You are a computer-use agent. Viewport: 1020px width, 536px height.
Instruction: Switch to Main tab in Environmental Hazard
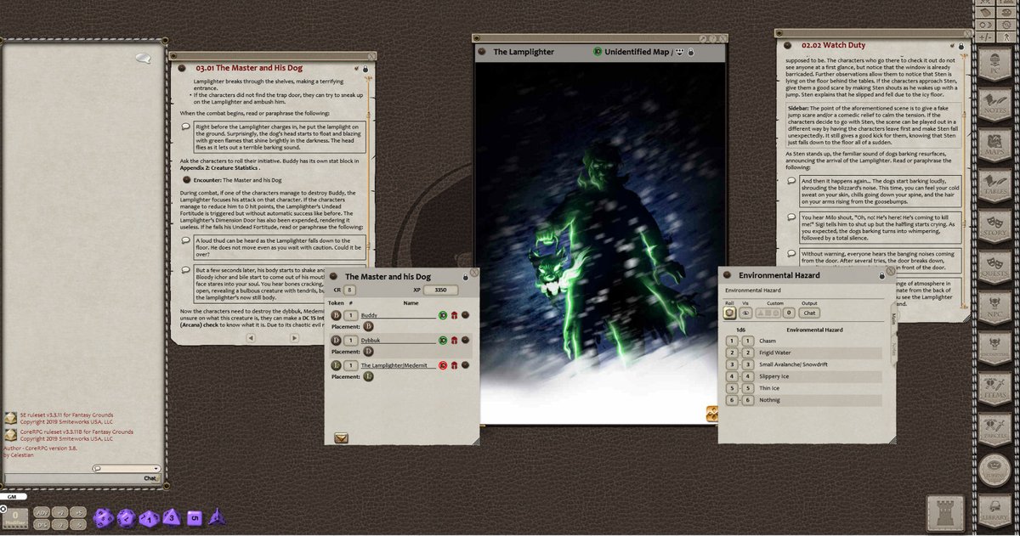[x=893, y=319]
